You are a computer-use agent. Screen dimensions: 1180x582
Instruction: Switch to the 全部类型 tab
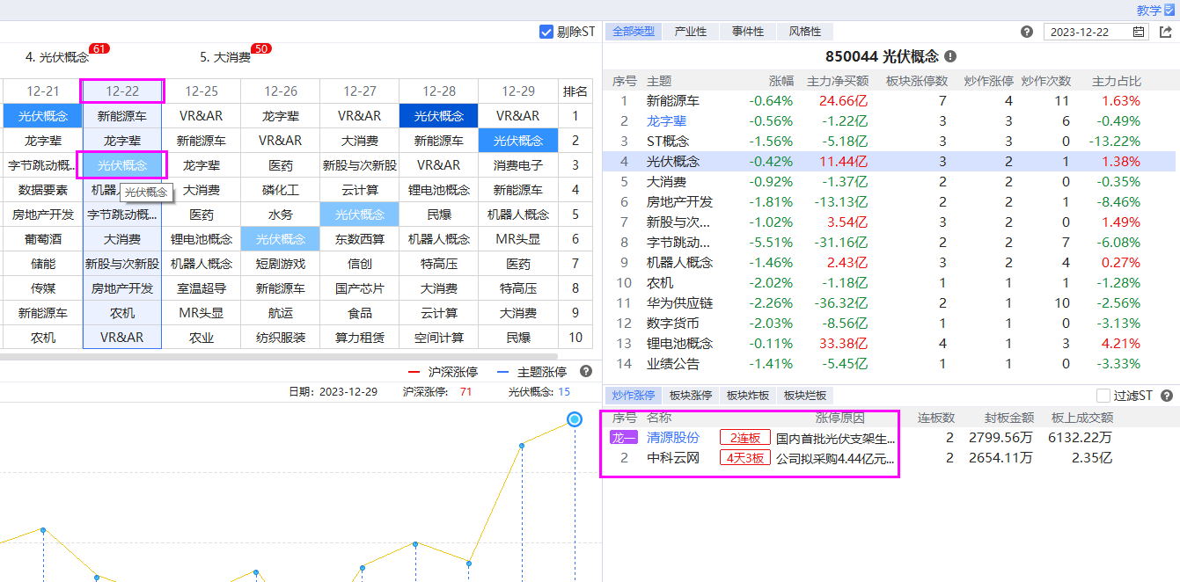pyautogui.click(x=634, y=32)
